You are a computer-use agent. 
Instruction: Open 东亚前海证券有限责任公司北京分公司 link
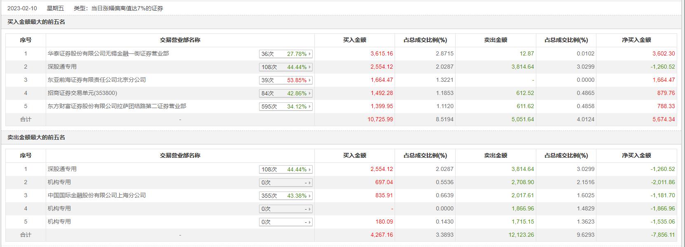(97, 80)
